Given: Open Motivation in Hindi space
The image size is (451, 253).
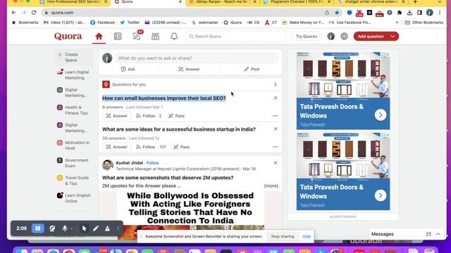Looking at the screenshot, I should (74, 145).
